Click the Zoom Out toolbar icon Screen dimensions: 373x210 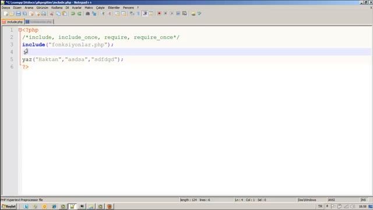[x=110, y=13]
